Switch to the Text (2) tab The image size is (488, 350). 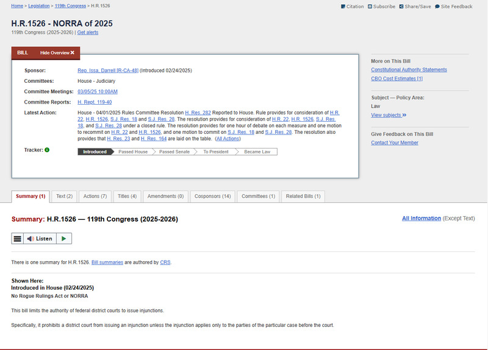coord(65,197)
